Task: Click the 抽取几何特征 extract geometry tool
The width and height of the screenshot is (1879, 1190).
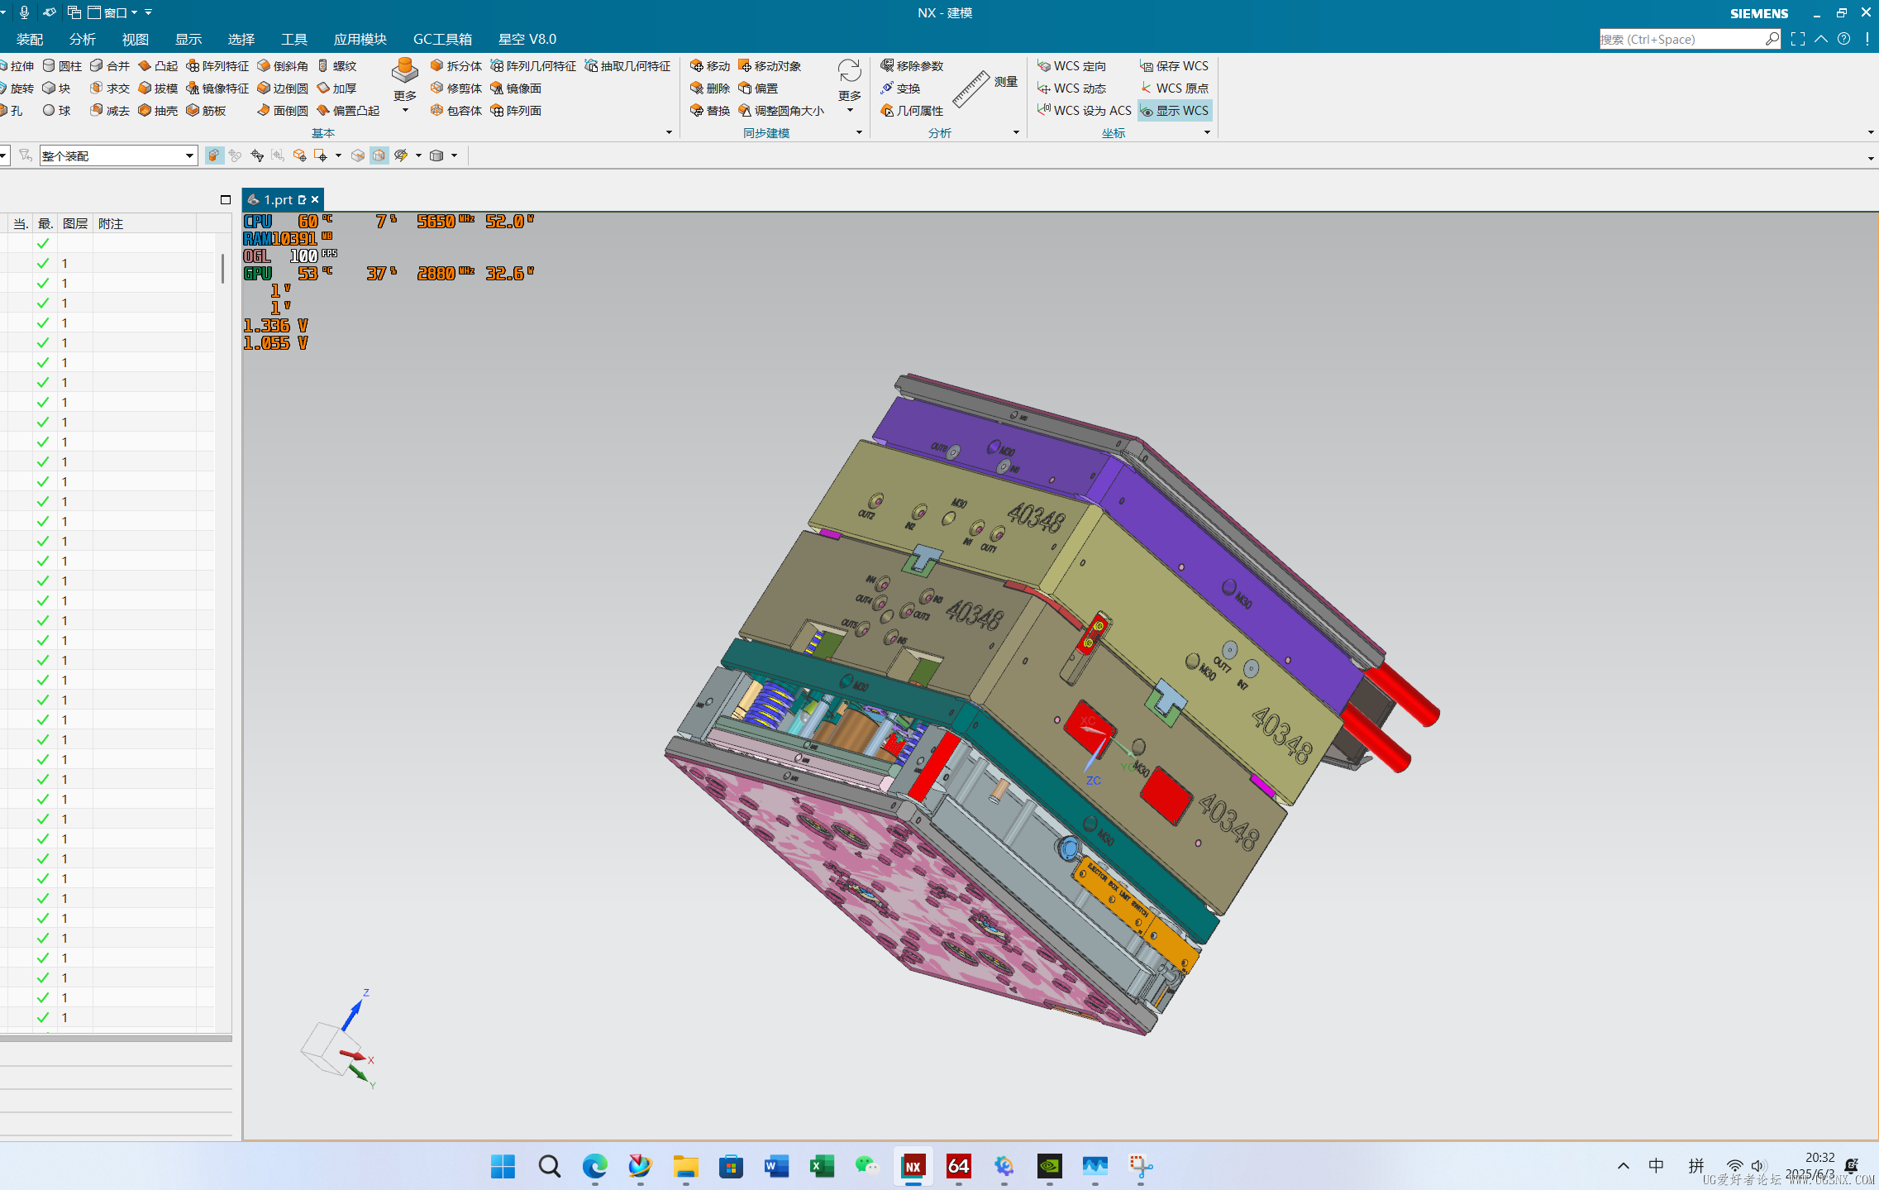Action: pos(627,66)
